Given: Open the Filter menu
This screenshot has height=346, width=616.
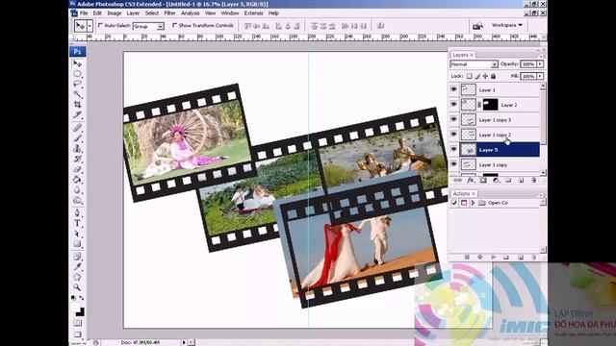Looking at the screenshot, I should [169, 12].
